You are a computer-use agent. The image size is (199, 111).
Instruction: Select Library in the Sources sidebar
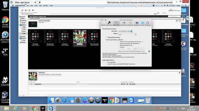pyautogui.click(x=23, y=21)
